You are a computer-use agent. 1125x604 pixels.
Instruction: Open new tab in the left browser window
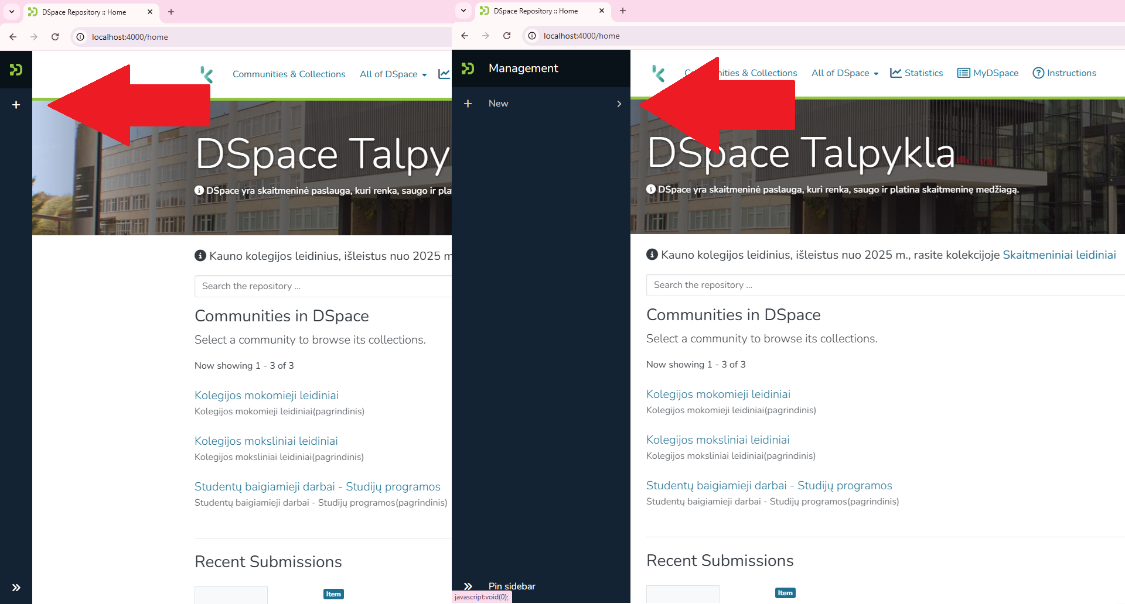point(171,12)
